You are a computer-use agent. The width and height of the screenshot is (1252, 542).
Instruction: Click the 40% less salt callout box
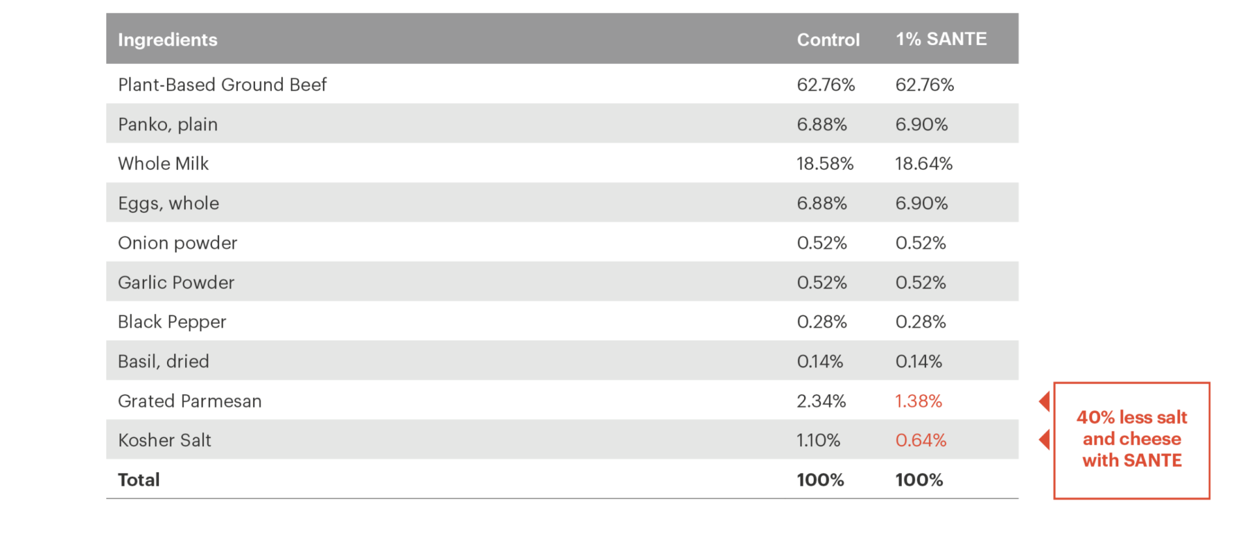tap(1132, 440)
